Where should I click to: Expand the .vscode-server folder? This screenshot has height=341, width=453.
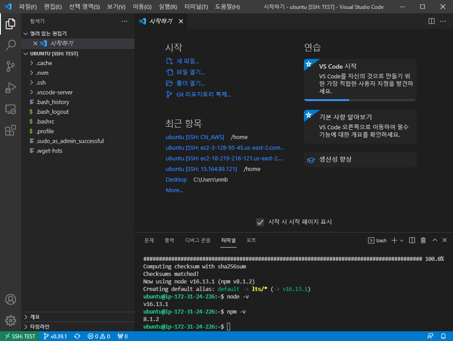[x=78, y=92]
